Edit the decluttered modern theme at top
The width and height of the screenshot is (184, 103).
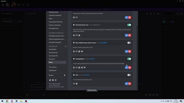pos(126,17)
